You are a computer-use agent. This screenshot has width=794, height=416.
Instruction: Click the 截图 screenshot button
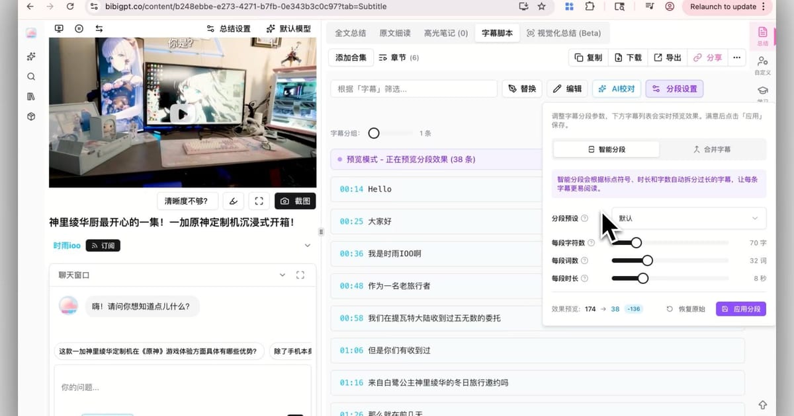295,201
